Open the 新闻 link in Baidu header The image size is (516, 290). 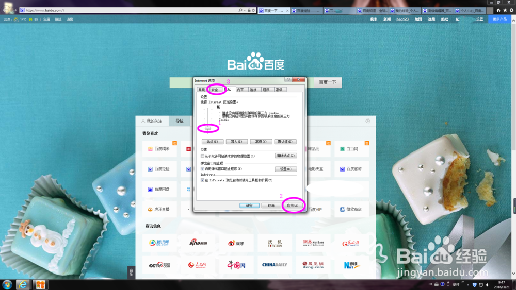click(x=387, y=19)
